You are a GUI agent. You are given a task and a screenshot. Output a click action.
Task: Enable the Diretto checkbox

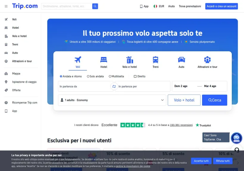(x=135, y=76)
